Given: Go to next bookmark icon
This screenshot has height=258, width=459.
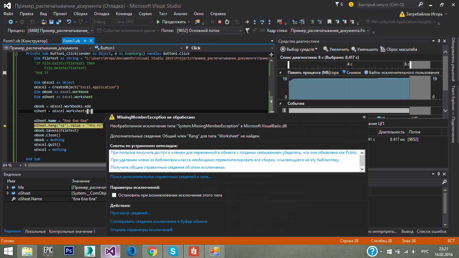Looking at the screenshot, I should click(345, 22).
